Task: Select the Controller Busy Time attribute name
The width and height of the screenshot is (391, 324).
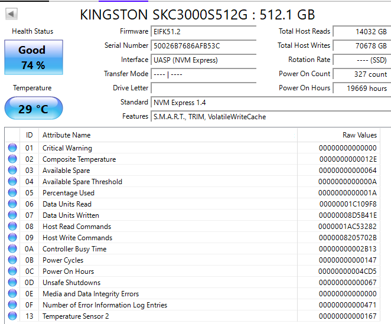Action: (74, 249)
